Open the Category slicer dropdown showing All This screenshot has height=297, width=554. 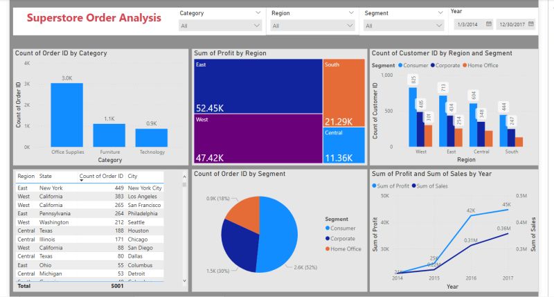click(220, 26)
